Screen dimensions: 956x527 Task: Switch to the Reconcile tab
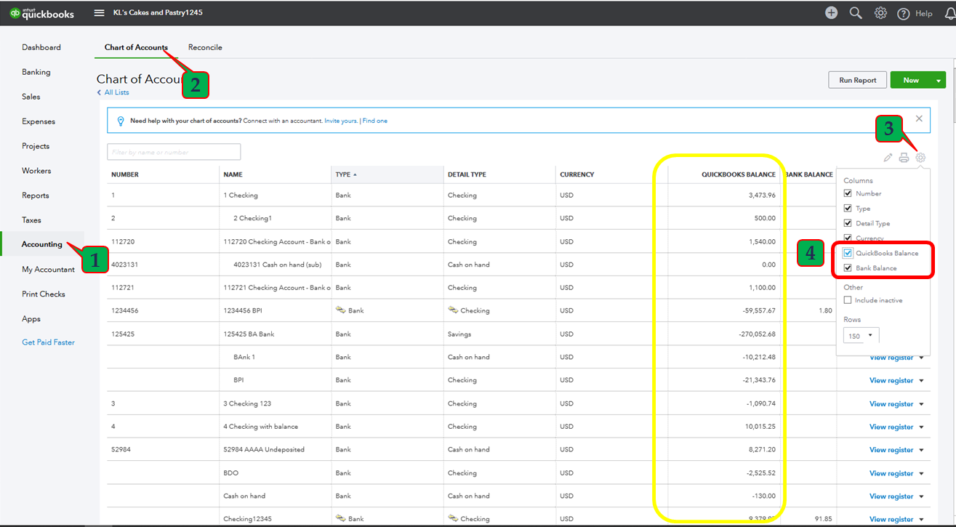click(x=205, y=47)
